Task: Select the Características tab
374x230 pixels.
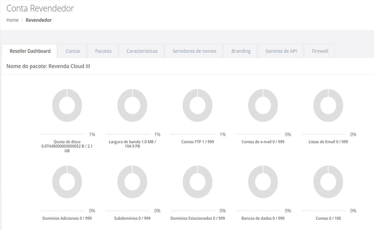Action: click(142, 51)
